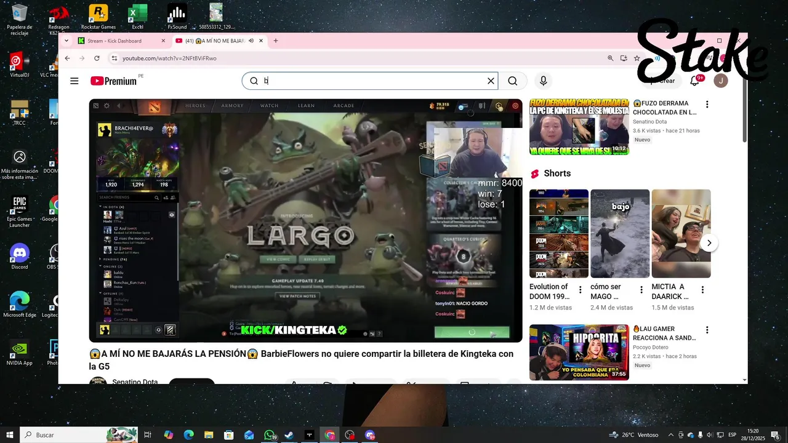Open options for Fuzo Derrama Chocolatada video
Image resolution: width=788 pixels, height=443 pixels.
pos(707,104)
